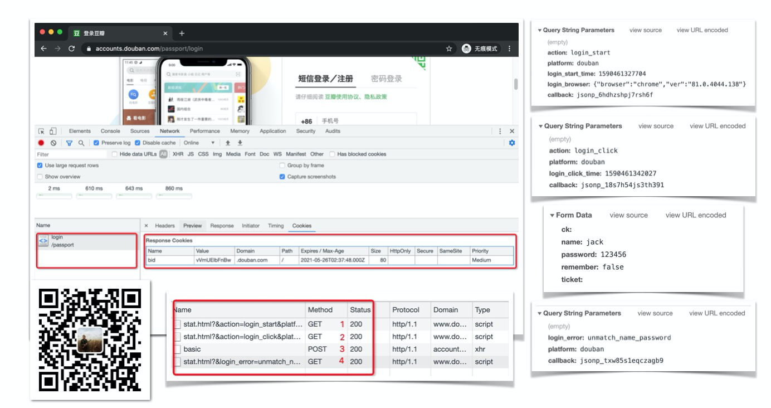
Task: Open the Online throttling dropdown
Action: [x=199, y=143]
